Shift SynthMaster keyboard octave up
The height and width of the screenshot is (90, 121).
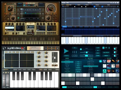point(8,72)
